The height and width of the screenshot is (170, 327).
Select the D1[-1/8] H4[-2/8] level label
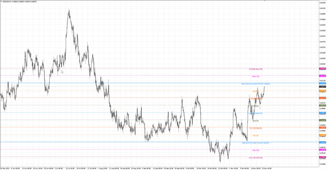[255, 158]
